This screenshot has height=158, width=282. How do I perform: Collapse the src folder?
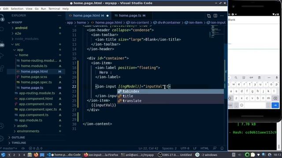click(17, 44)
